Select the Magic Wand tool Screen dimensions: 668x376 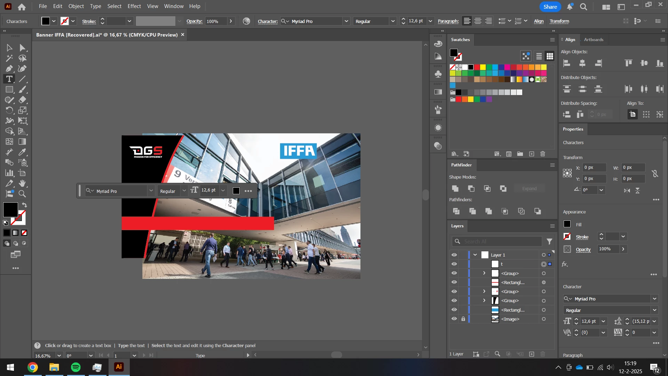pyautogui.click(x=9, y=58)
